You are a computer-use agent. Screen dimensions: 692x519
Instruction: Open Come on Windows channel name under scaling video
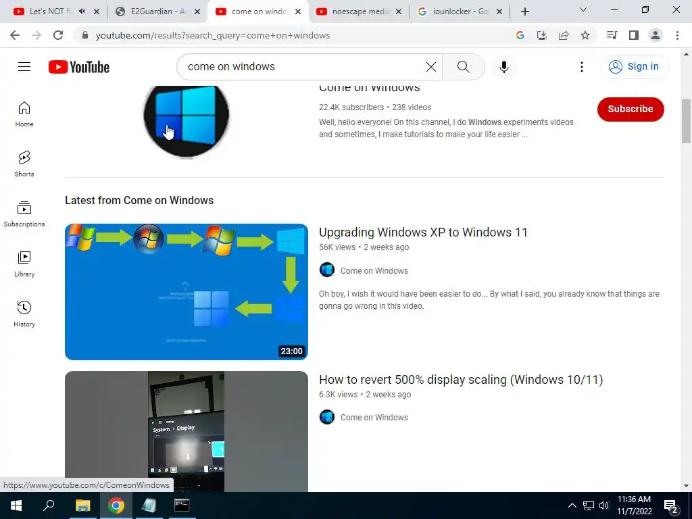pos(374,417)
